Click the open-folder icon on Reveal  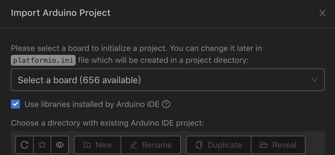(x=264, y=145)
